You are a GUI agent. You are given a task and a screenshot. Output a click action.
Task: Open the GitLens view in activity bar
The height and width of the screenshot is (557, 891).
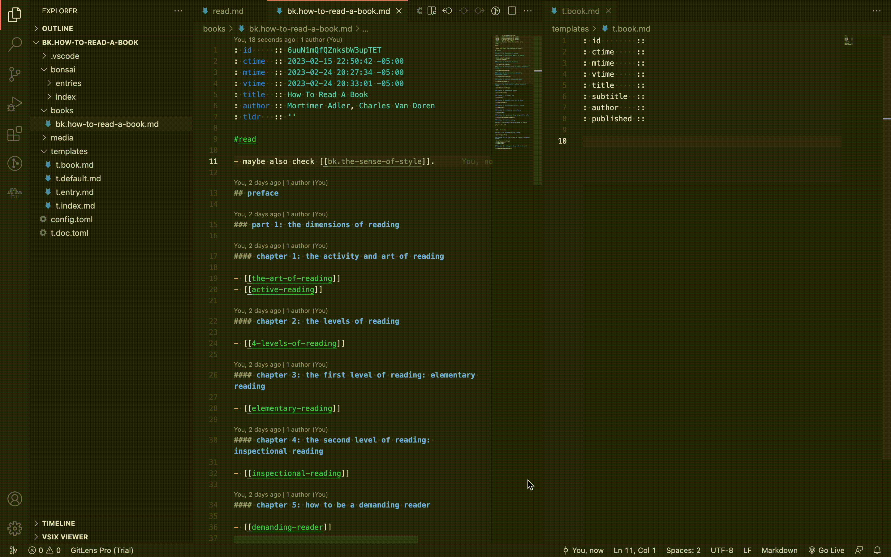pos(15,163)
